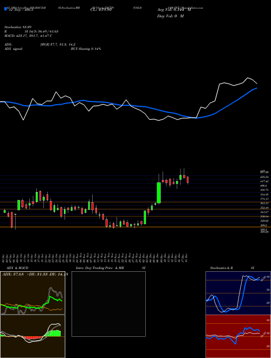This screenshot has height=358, width=271.
Task: Click the 374.13 price axis label
Action: (264, 199)
